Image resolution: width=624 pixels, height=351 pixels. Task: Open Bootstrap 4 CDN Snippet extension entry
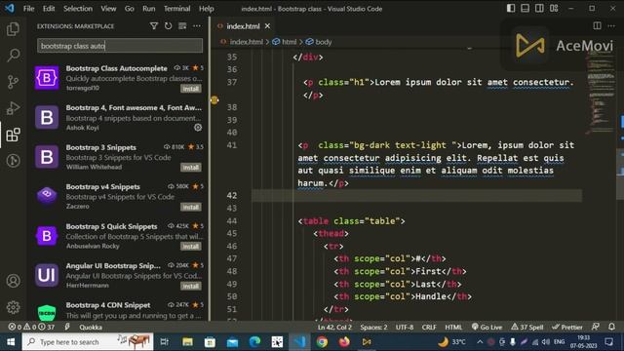pyautogui.click(x=119, y=310)
